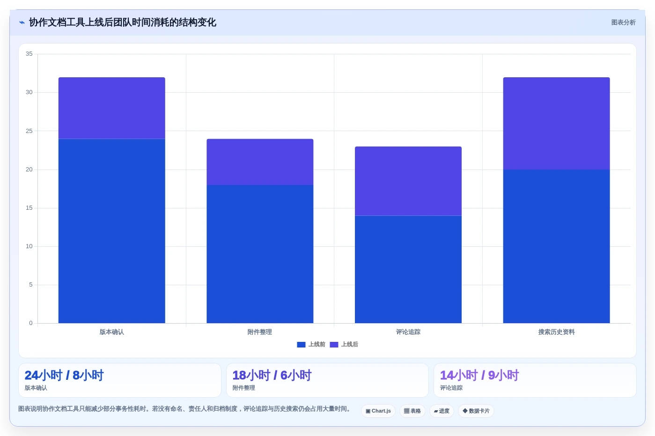Click the 版本确认 x-axis label
655x436 pixels.
(x=112, y=332)
